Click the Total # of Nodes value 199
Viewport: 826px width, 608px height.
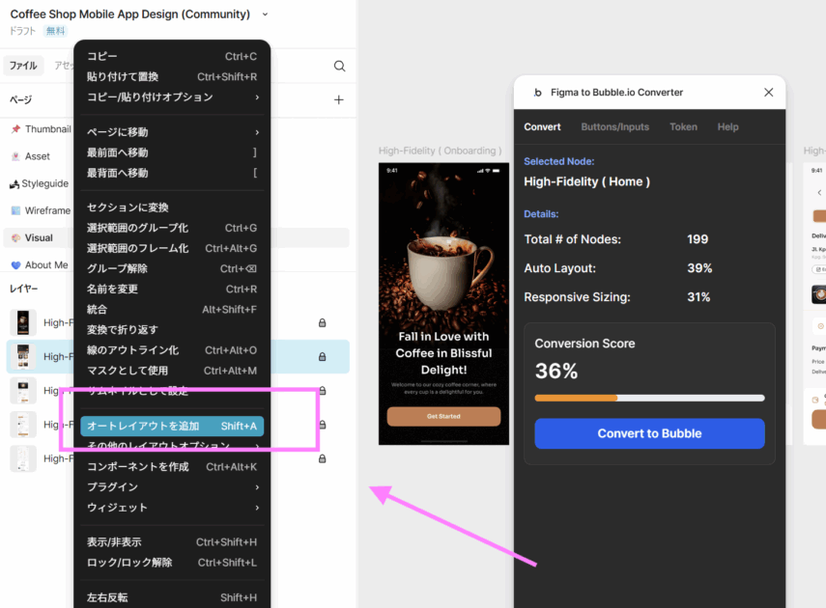click(x=698, y=239)
